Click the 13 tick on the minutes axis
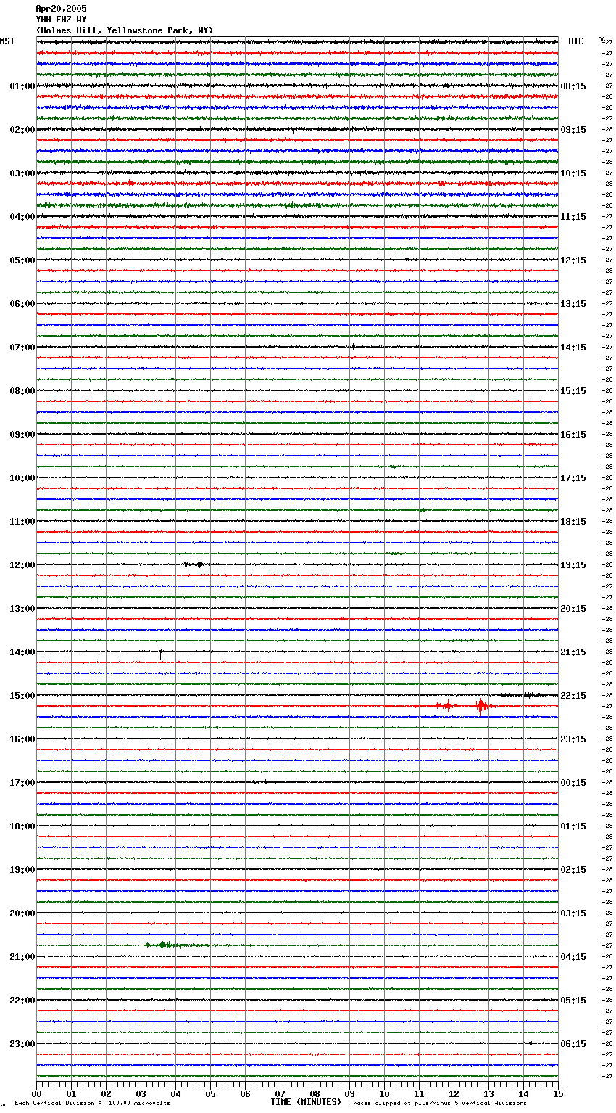 point(489,1093)
